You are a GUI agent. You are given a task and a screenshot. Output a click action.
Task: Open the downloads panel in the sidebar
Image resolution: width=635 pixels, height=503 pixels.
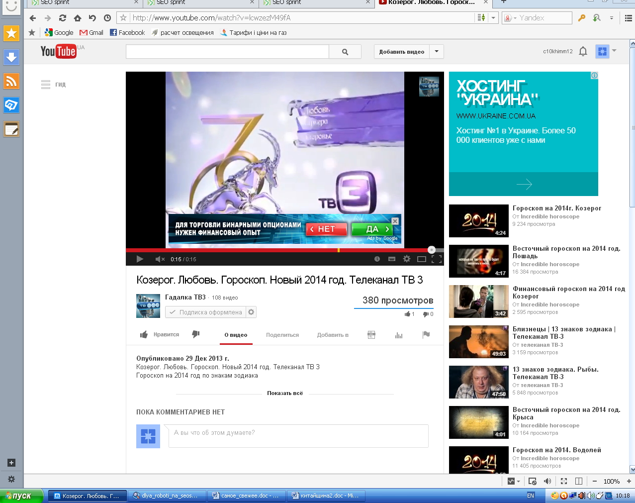tap(11, 57)
